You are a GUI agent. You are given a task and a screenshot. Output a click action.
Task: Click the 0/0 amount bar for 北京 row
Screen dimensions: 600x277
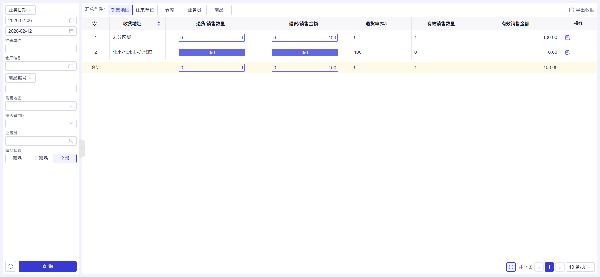tap(305, 52)
